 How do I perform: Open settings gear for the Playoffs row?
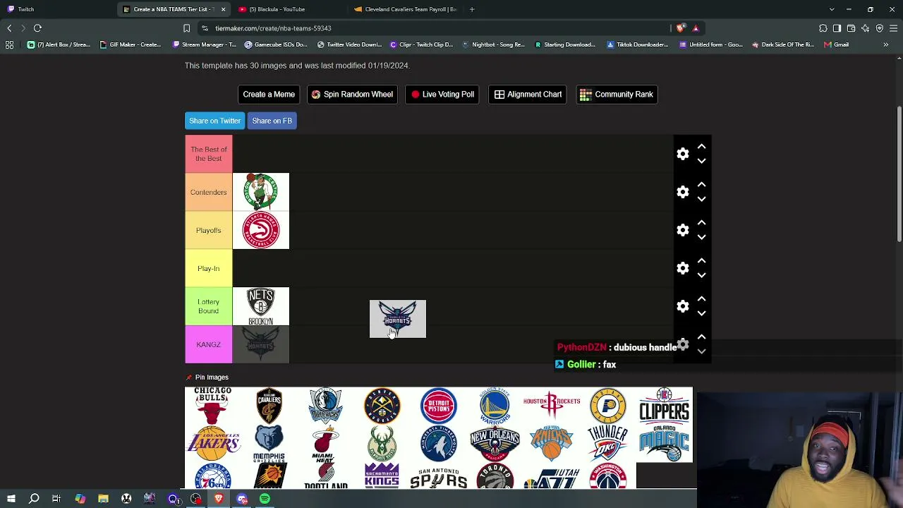pos(683,230)
